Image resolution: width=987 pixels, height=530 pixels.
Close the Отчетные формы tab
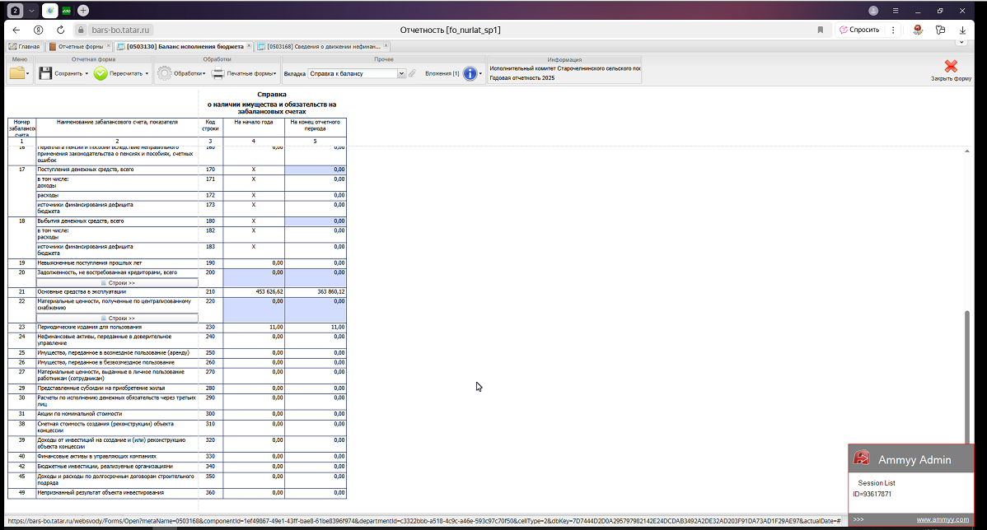[x=108, y=46]
